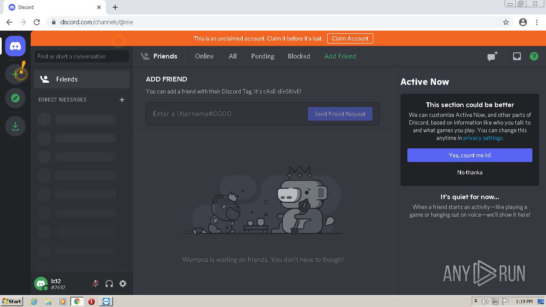Create a new DM with plus icon
Viewport: 546px width, 307px height.
pyautogui.click(x=122, y=100)
